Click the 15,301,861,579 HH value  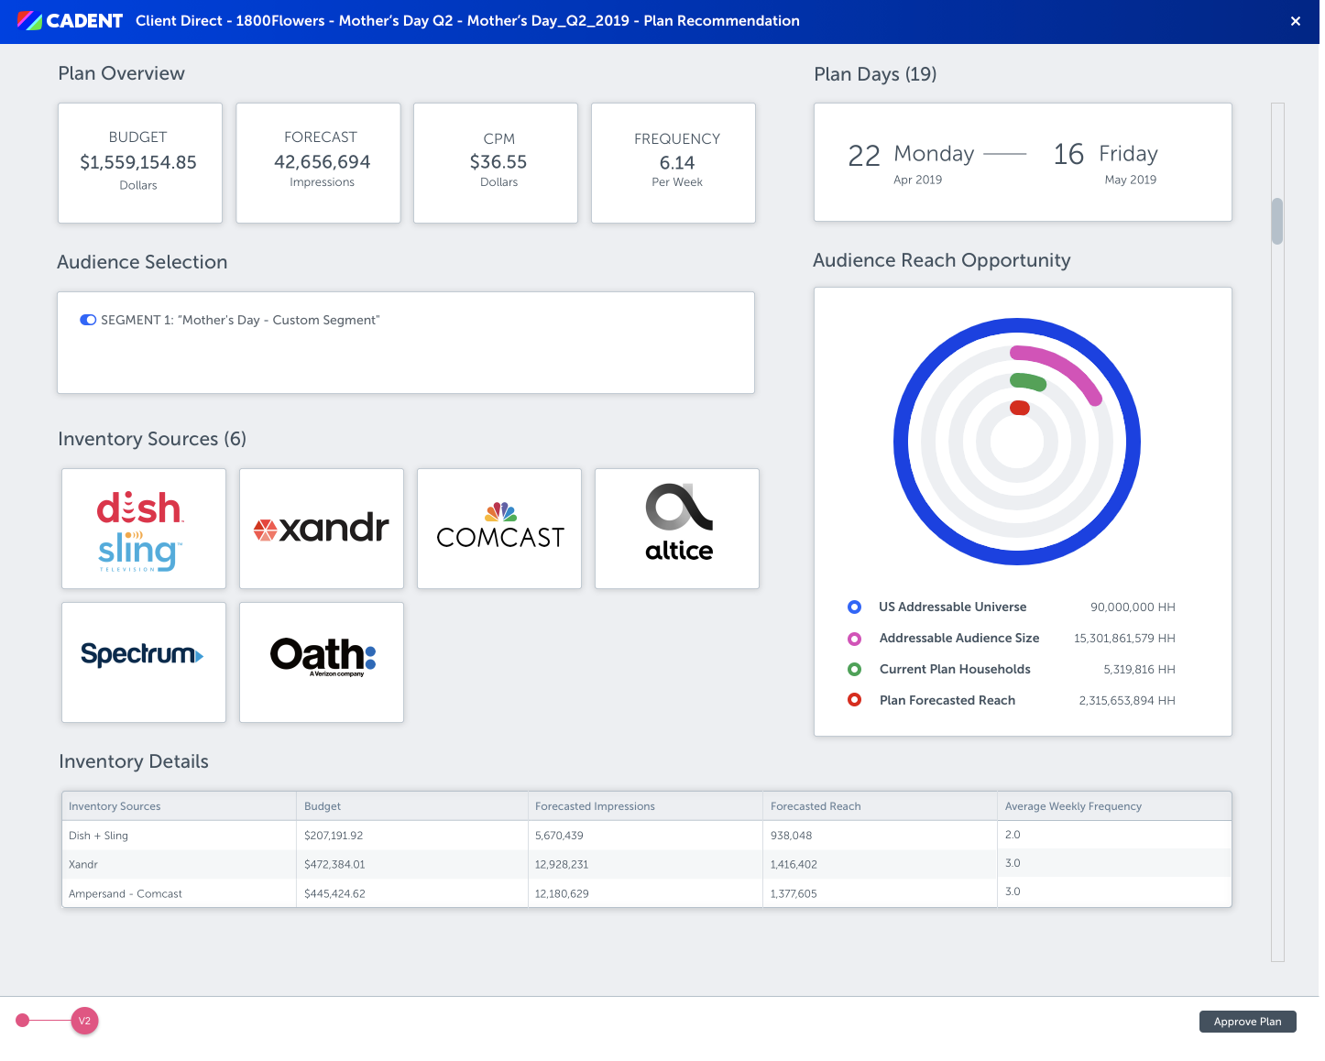[x=1124, y=639]
